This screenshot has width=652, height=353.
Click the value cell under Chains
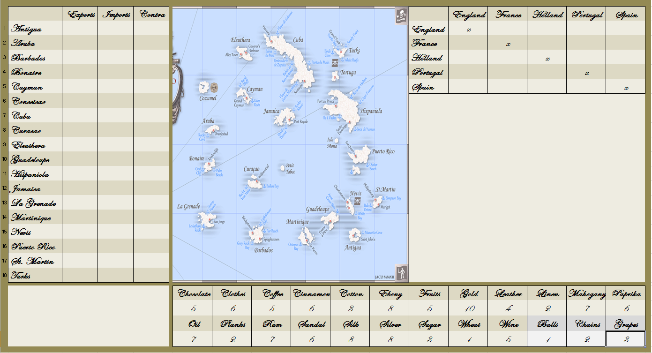pyautogui.click(x=586, y=339)
